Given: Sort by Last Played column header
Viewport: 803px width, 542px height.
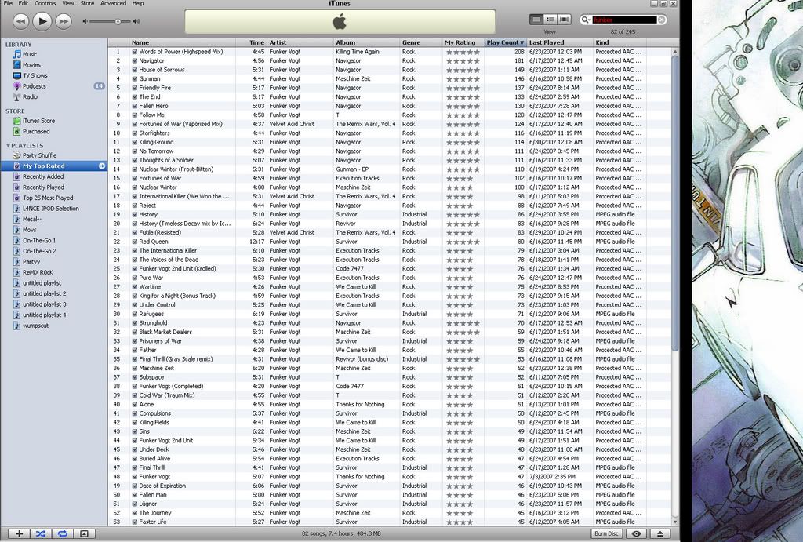Looking at the screenshot, I should click(x=560, y=42).
